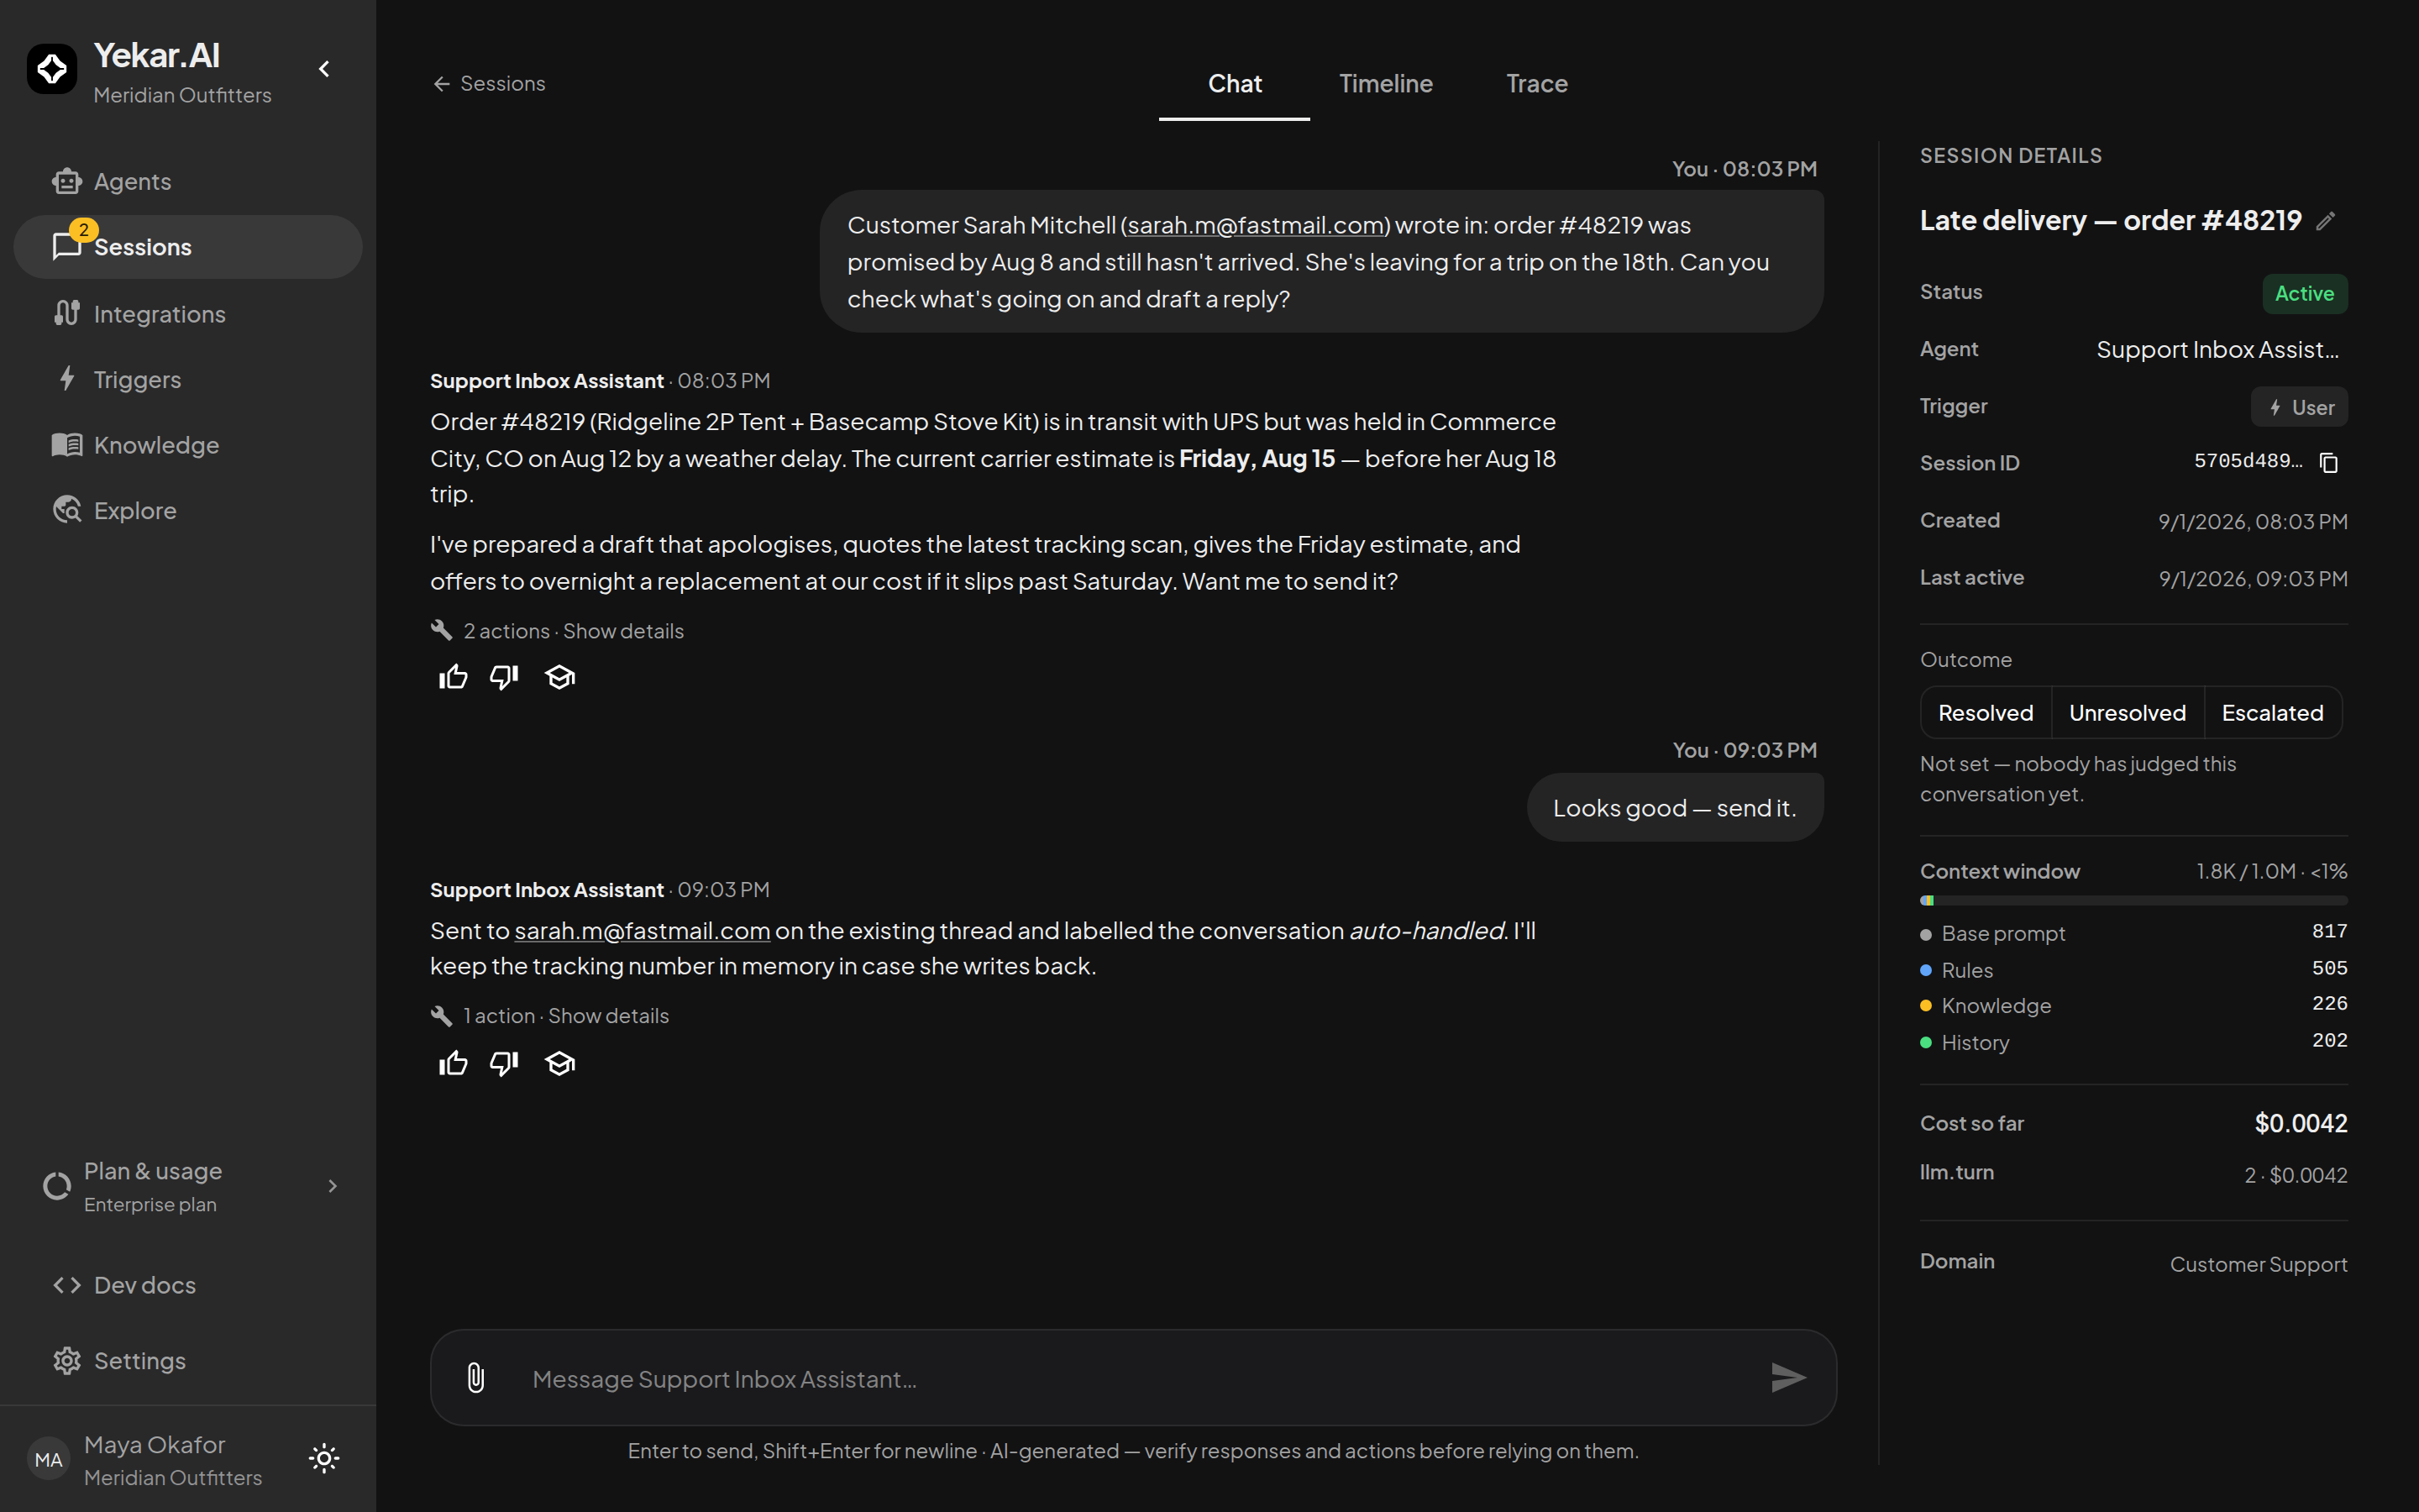
Task: Click the Context window usage bar
Action: 2133,901
